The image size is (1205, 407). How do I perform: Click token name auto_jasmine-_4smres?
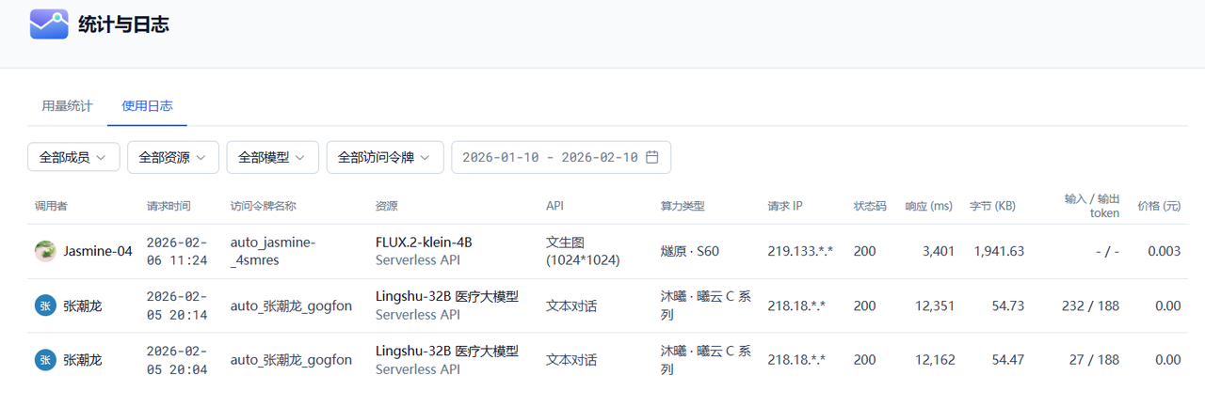[x=273, y=251]
